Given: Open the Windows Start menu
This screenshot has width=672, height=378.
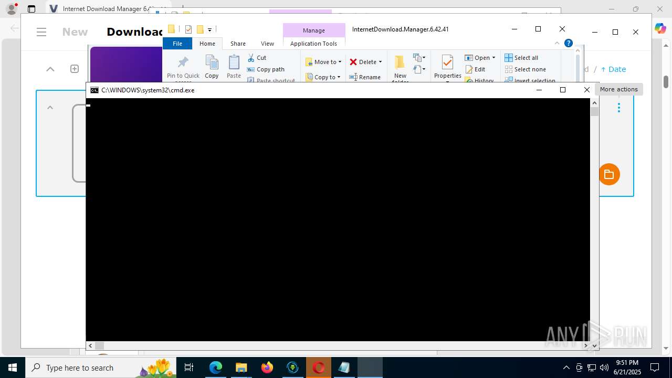Looking at the screenshot, I should [x=13, y=367].
